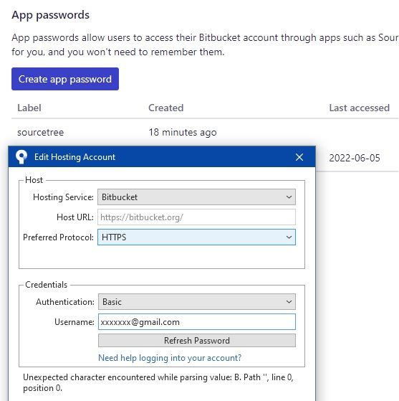Select the sourcetree app password row
The width and height of the screenshot is (399, 401).
(x=205, y=132)
